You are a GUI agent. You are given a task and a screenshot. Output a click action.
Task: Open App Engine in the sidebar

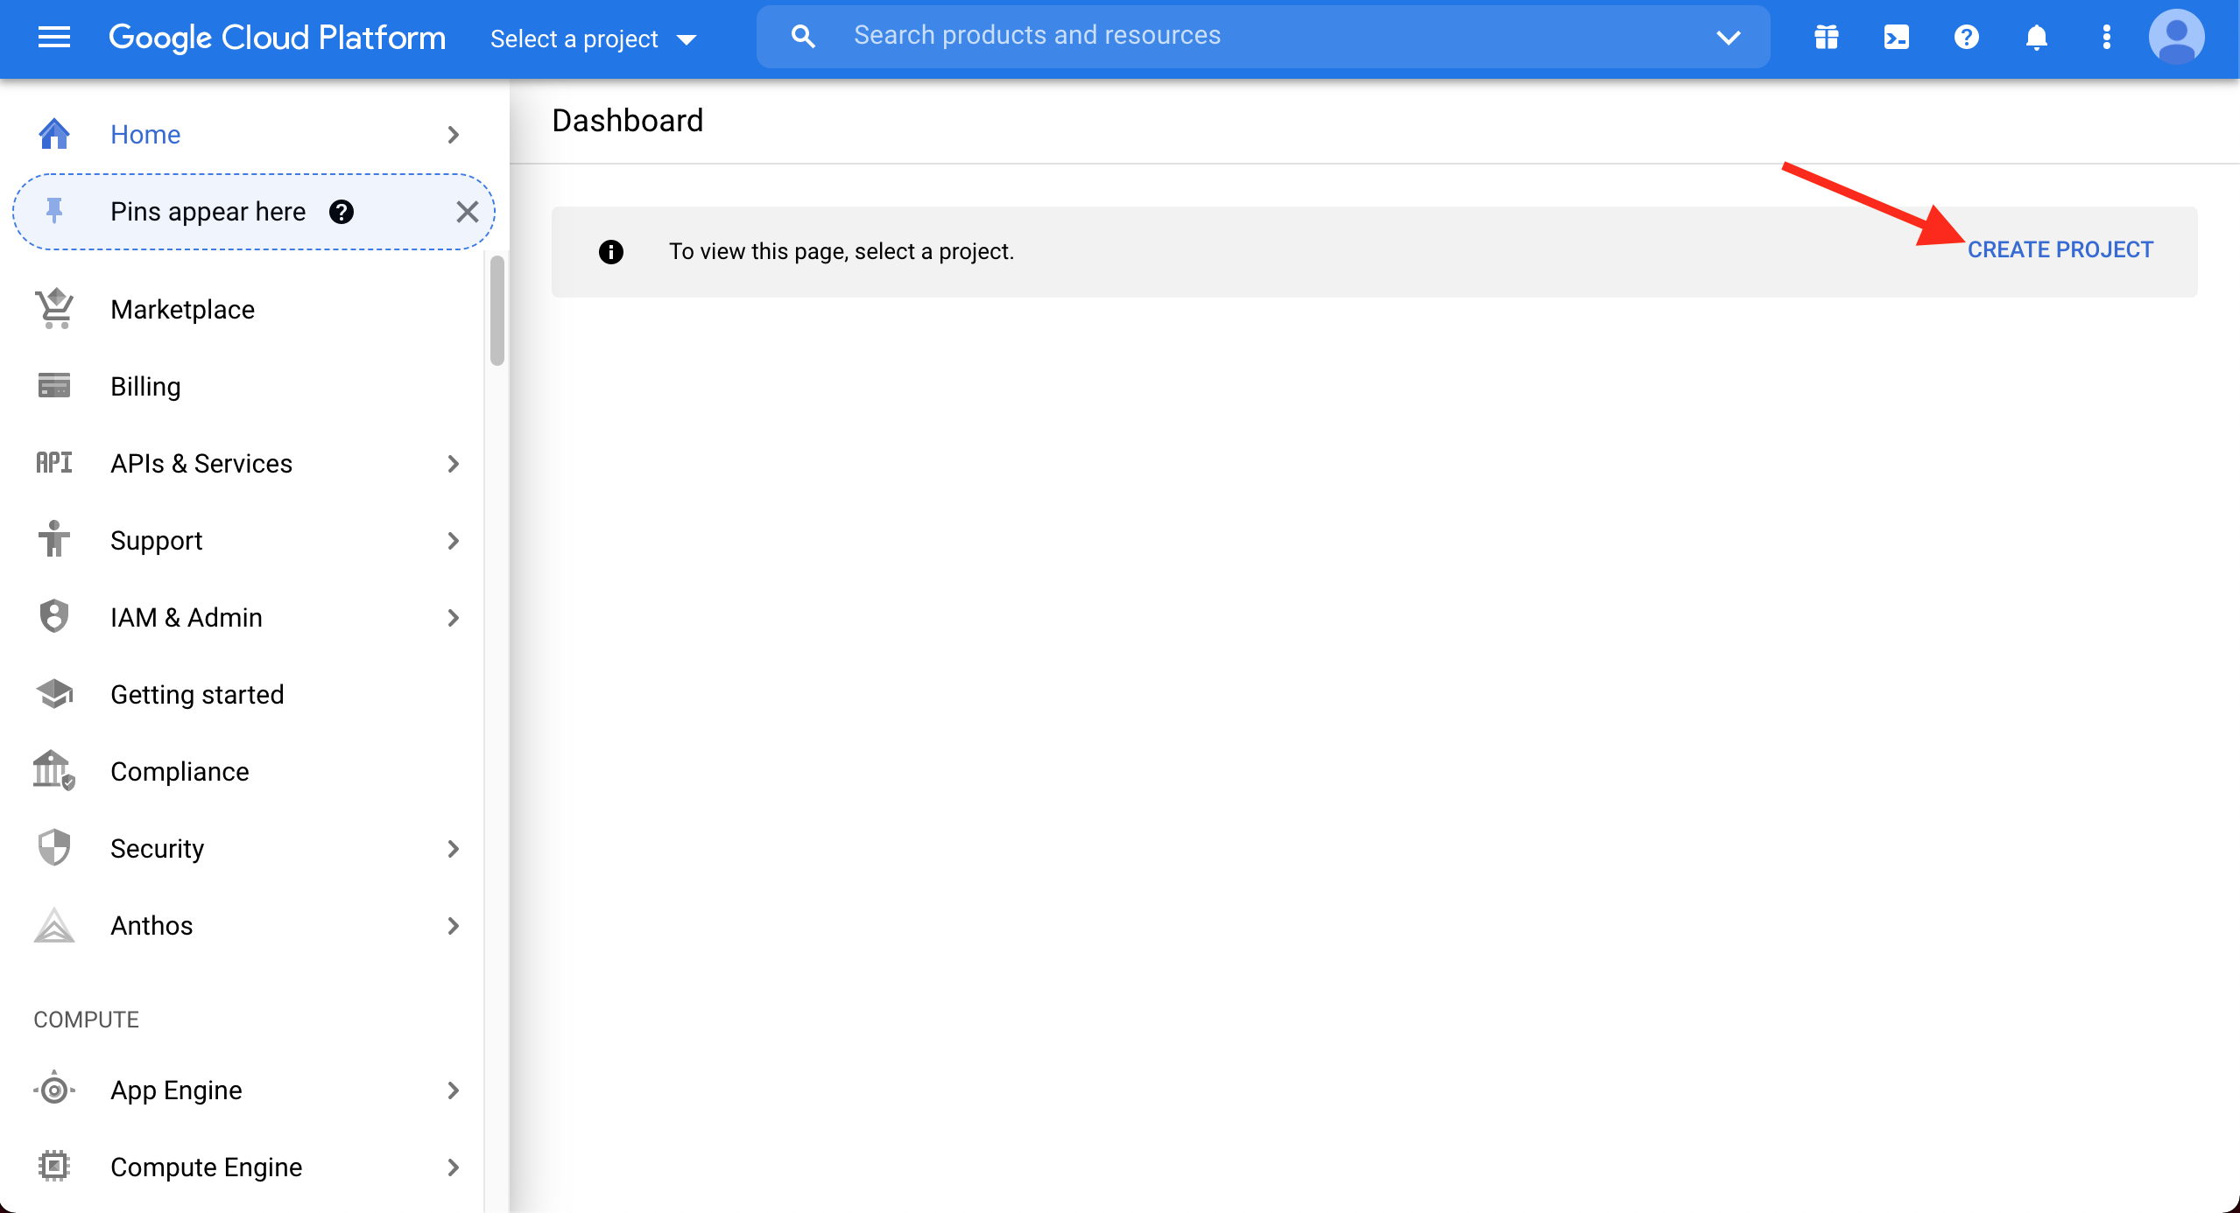click(176, 1090)
